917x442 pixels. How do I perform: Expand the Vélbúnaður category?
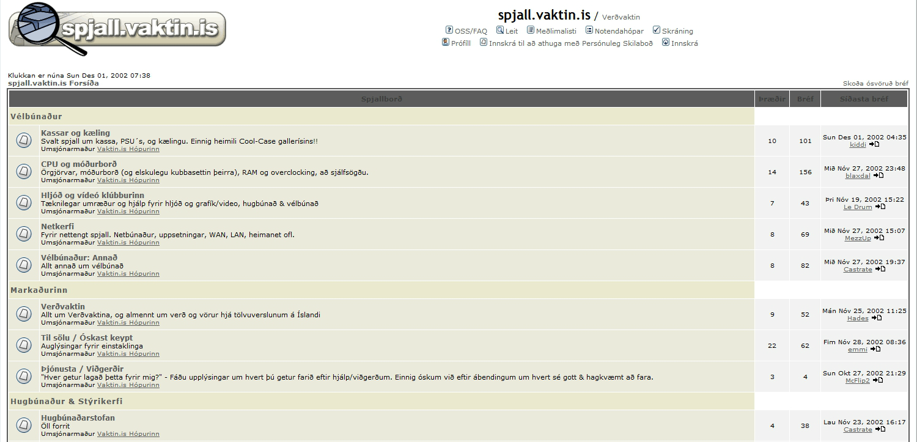click(x=36, y=116)
